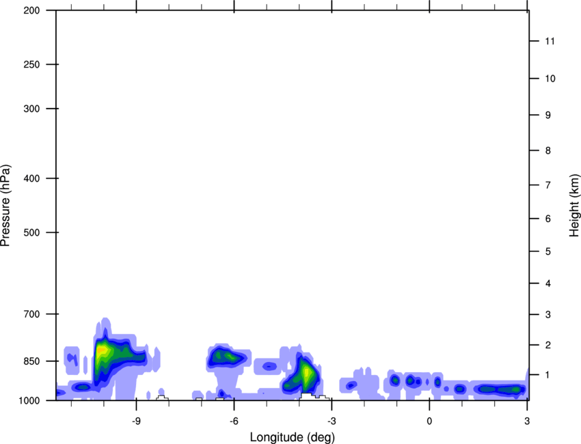
Task: Click the -6 longitude tick label
Action: click(234, 421)
